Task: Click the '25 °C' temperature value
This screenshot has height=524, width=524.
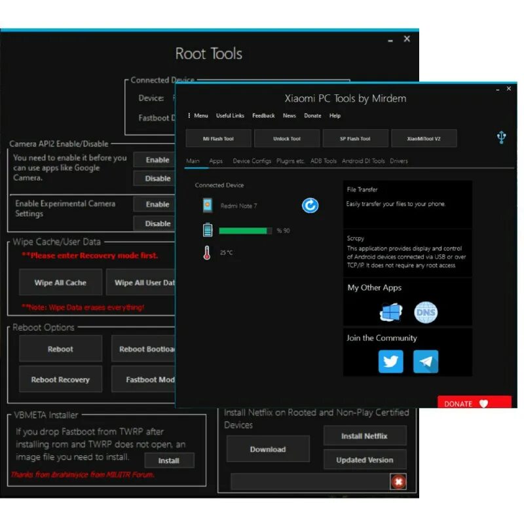Action: (x=226, y=252)
